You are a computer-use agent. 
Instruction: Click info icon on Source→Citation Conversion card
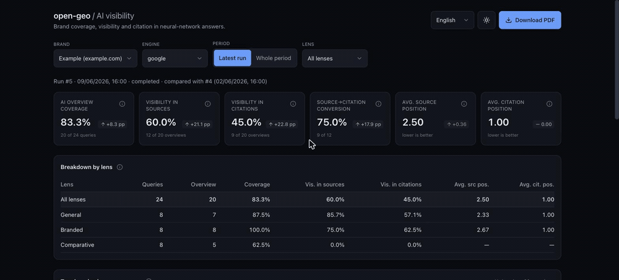tap(378, 104)
